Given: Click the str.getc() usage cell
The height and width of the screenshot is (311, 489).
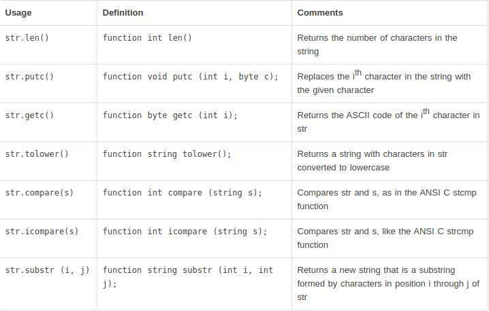Looking at the screenshot, I should coord(29,115).
